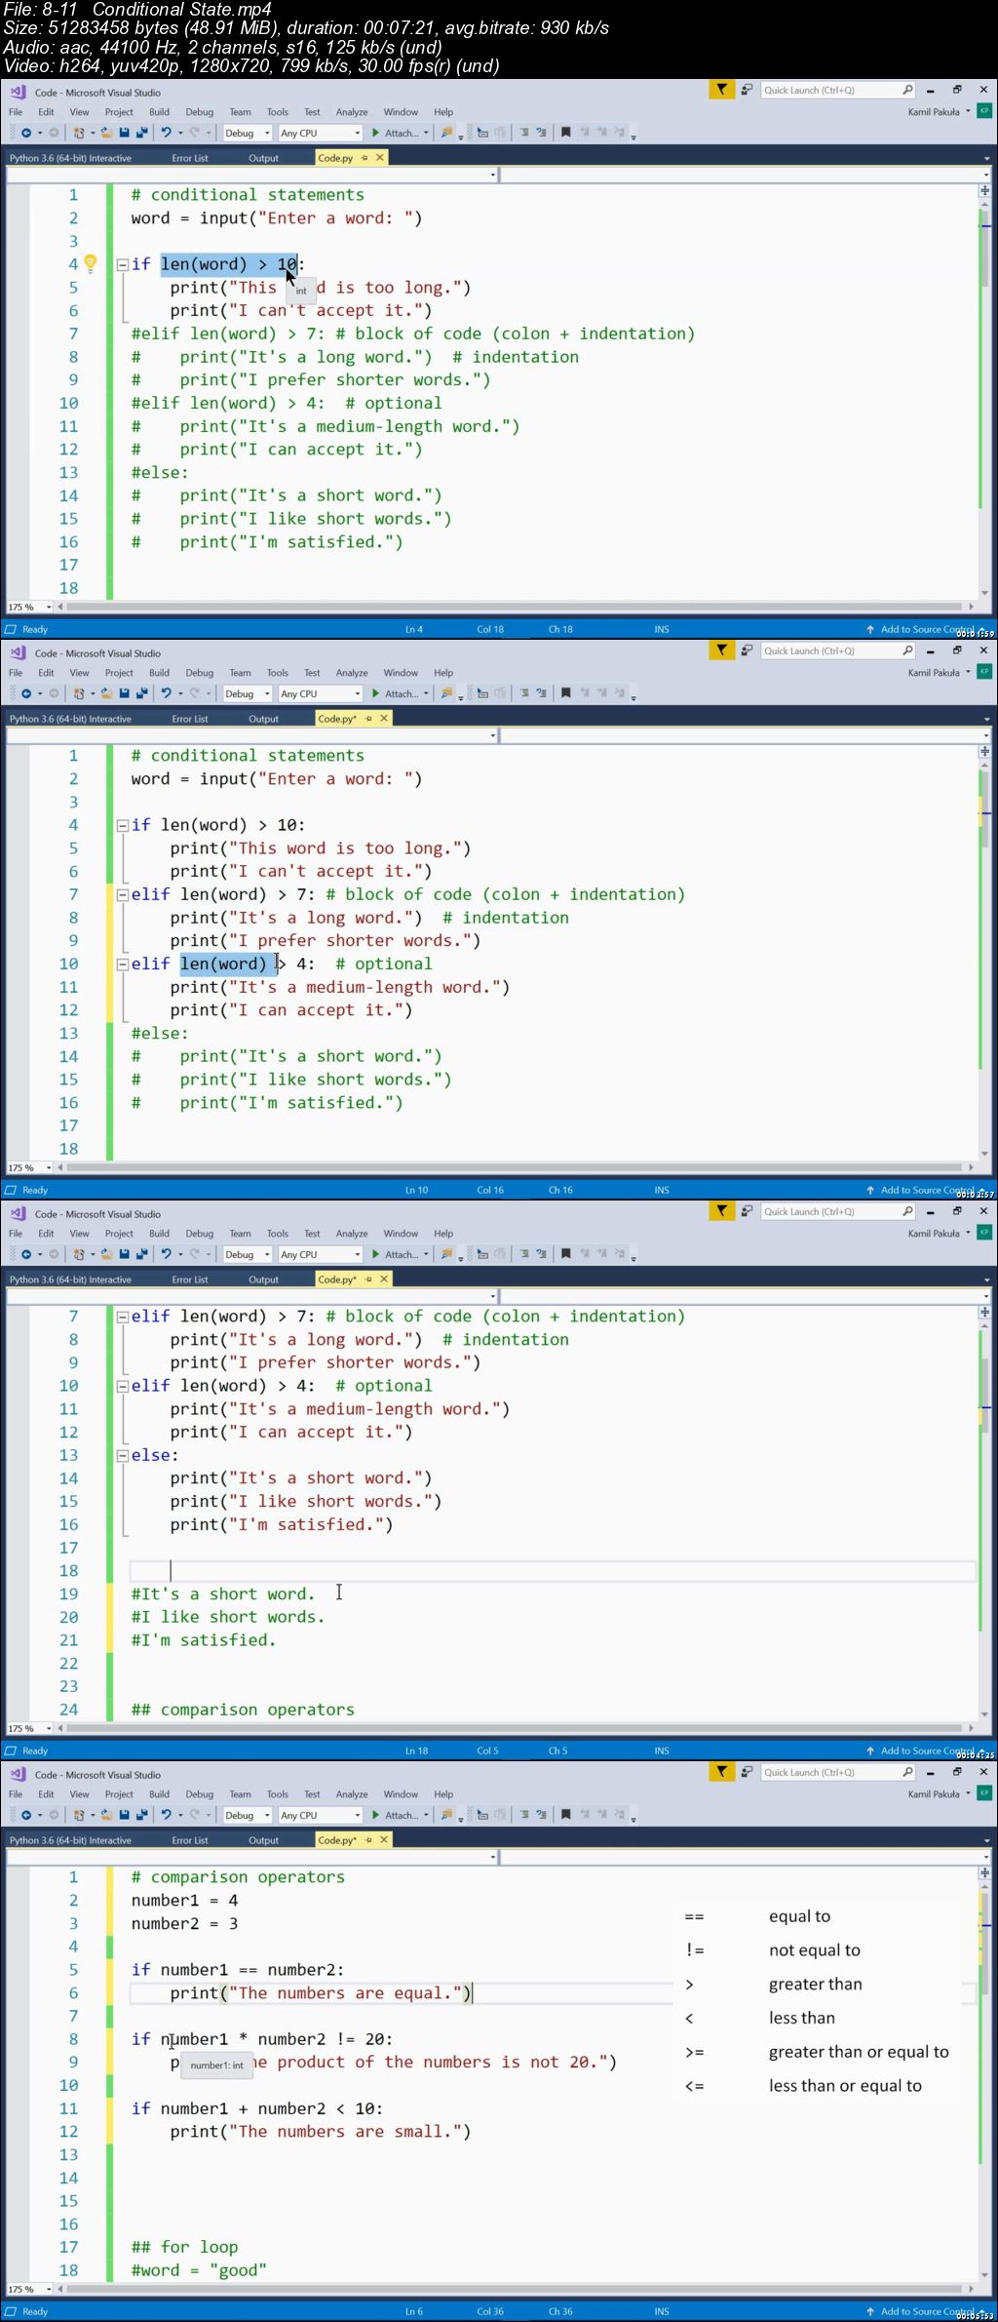Click Save icon in Ln 4 frame toolbar
998x2322 pixels.
[125, 133]
